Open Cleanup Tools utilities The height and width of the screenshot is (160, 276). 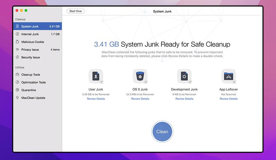(38, 74)
